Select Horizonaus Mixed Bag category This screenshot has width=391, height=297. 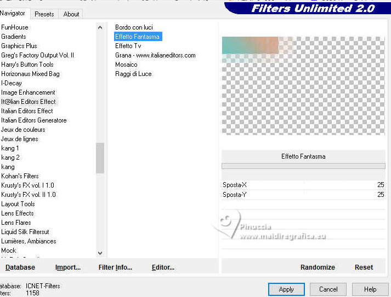coord(30,74)
